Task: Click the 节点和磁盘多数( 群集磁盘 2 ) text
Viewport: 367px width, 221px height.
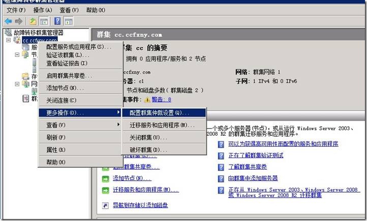Action: click(x=165, y=90)
